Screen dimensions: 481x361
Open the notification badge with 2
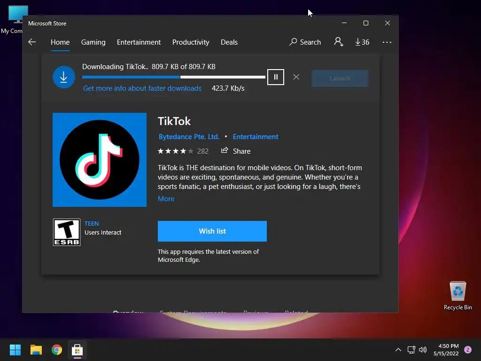click(x=467, y=350)
